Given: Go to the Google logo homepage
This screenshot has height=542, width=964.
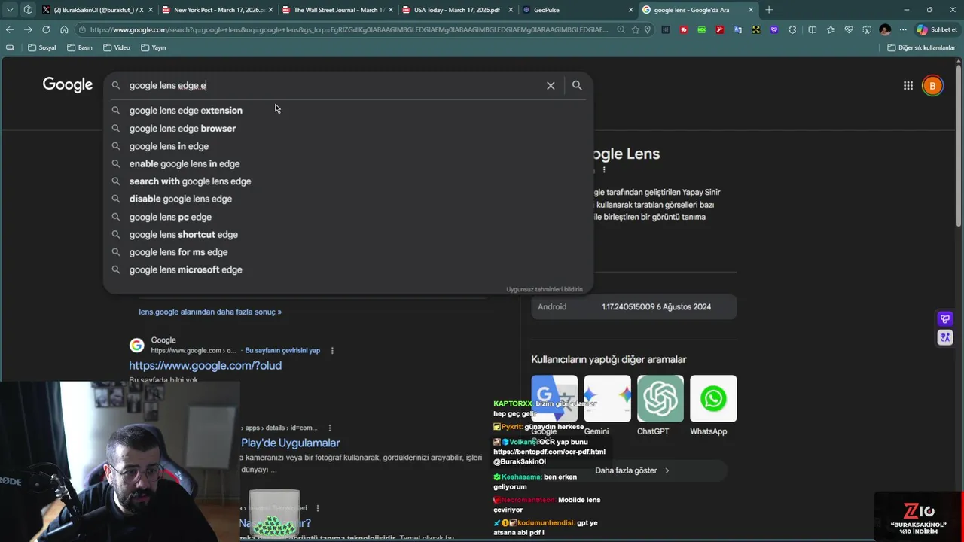Looking at the screenshot, I should (68, 85).
